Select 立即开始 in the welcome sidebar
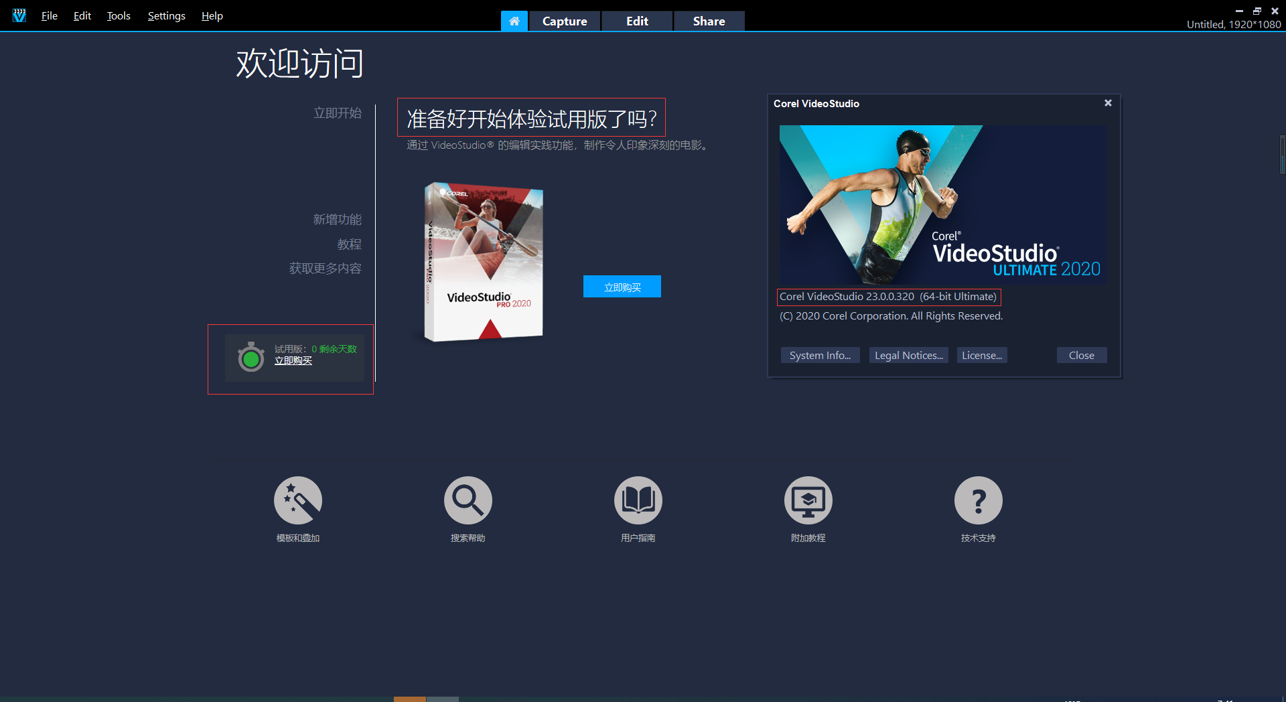Screen dimensions: 1286x702 338,113
